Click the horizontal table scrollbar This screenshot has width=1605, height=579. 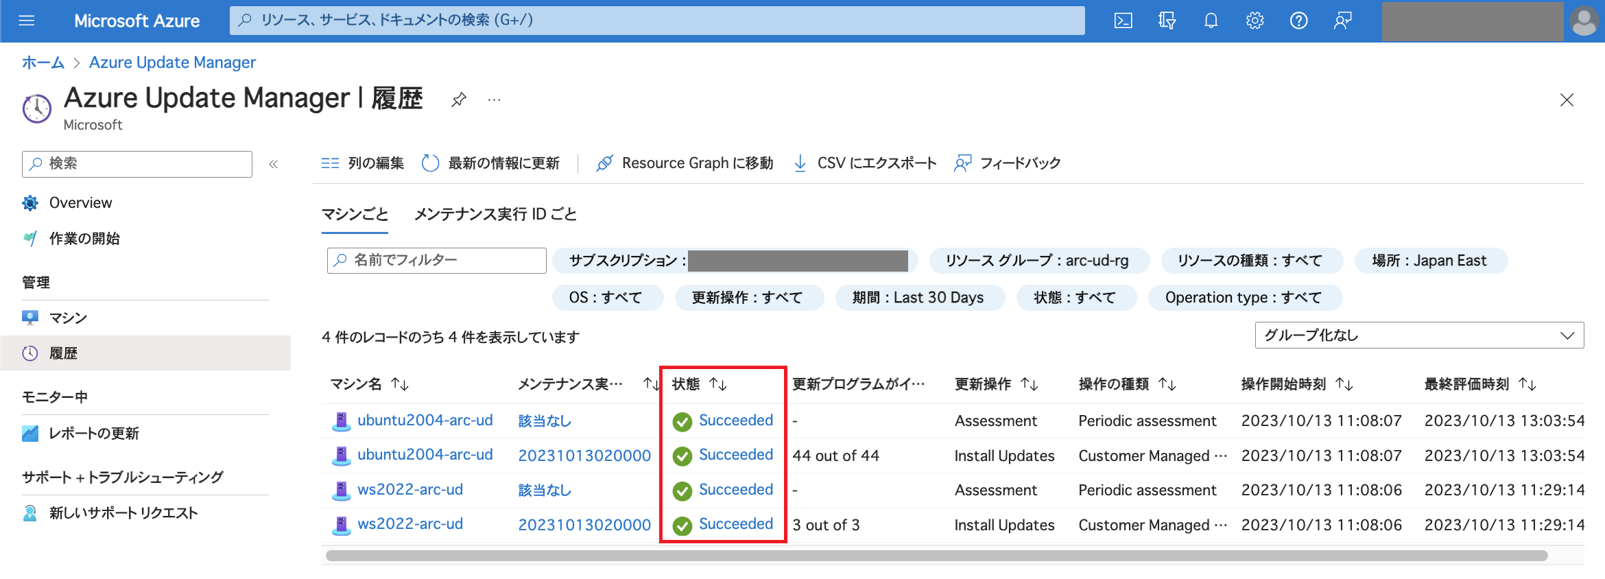(x=936, y=556)
